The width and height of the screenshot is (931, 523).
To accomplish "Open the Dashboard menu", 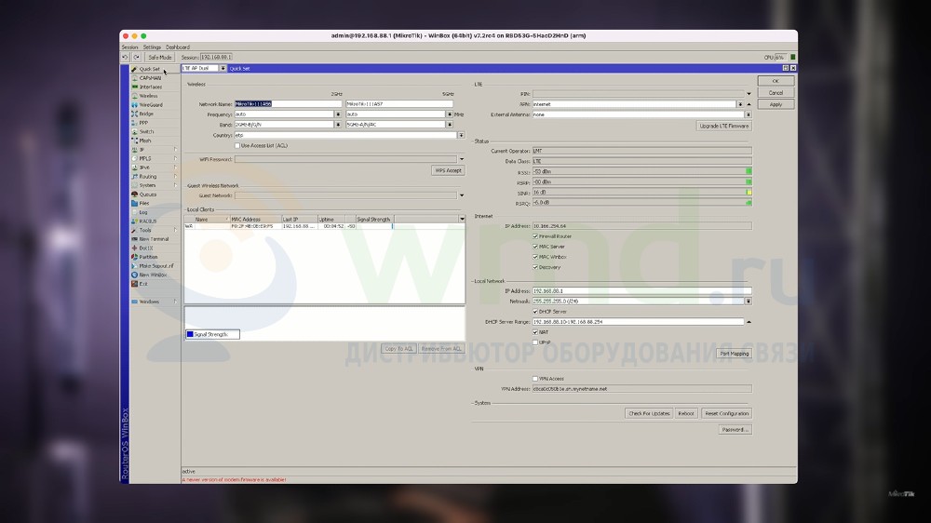I will coord(178,47).
